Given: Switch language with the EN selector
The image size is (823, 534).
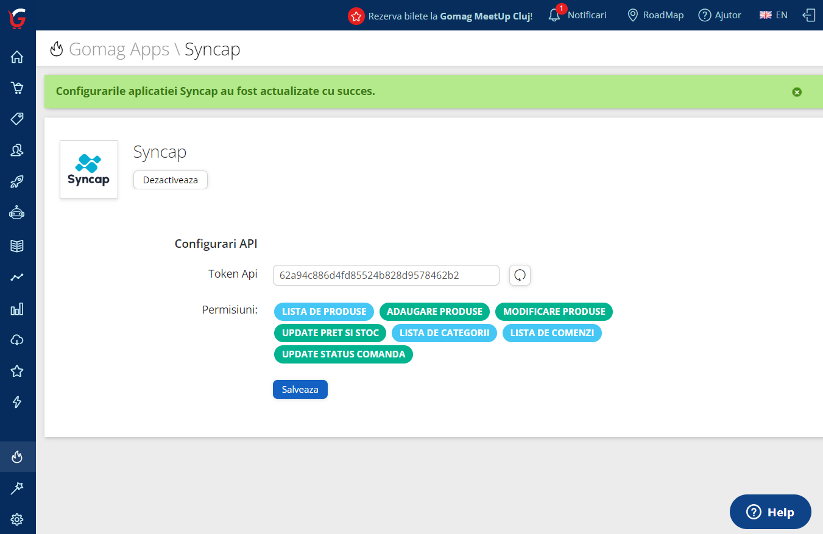Looking at the screenshot, I should [774, 15].
